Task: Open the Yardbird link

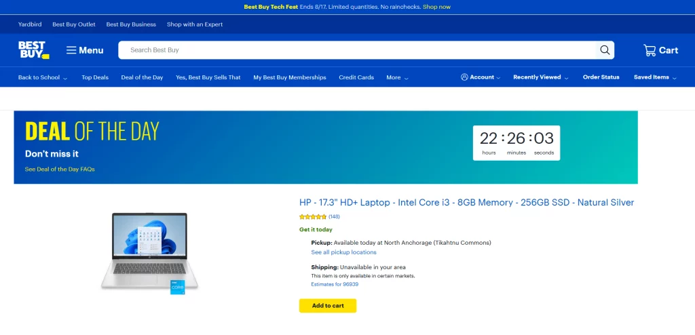Action: (30, 24)
